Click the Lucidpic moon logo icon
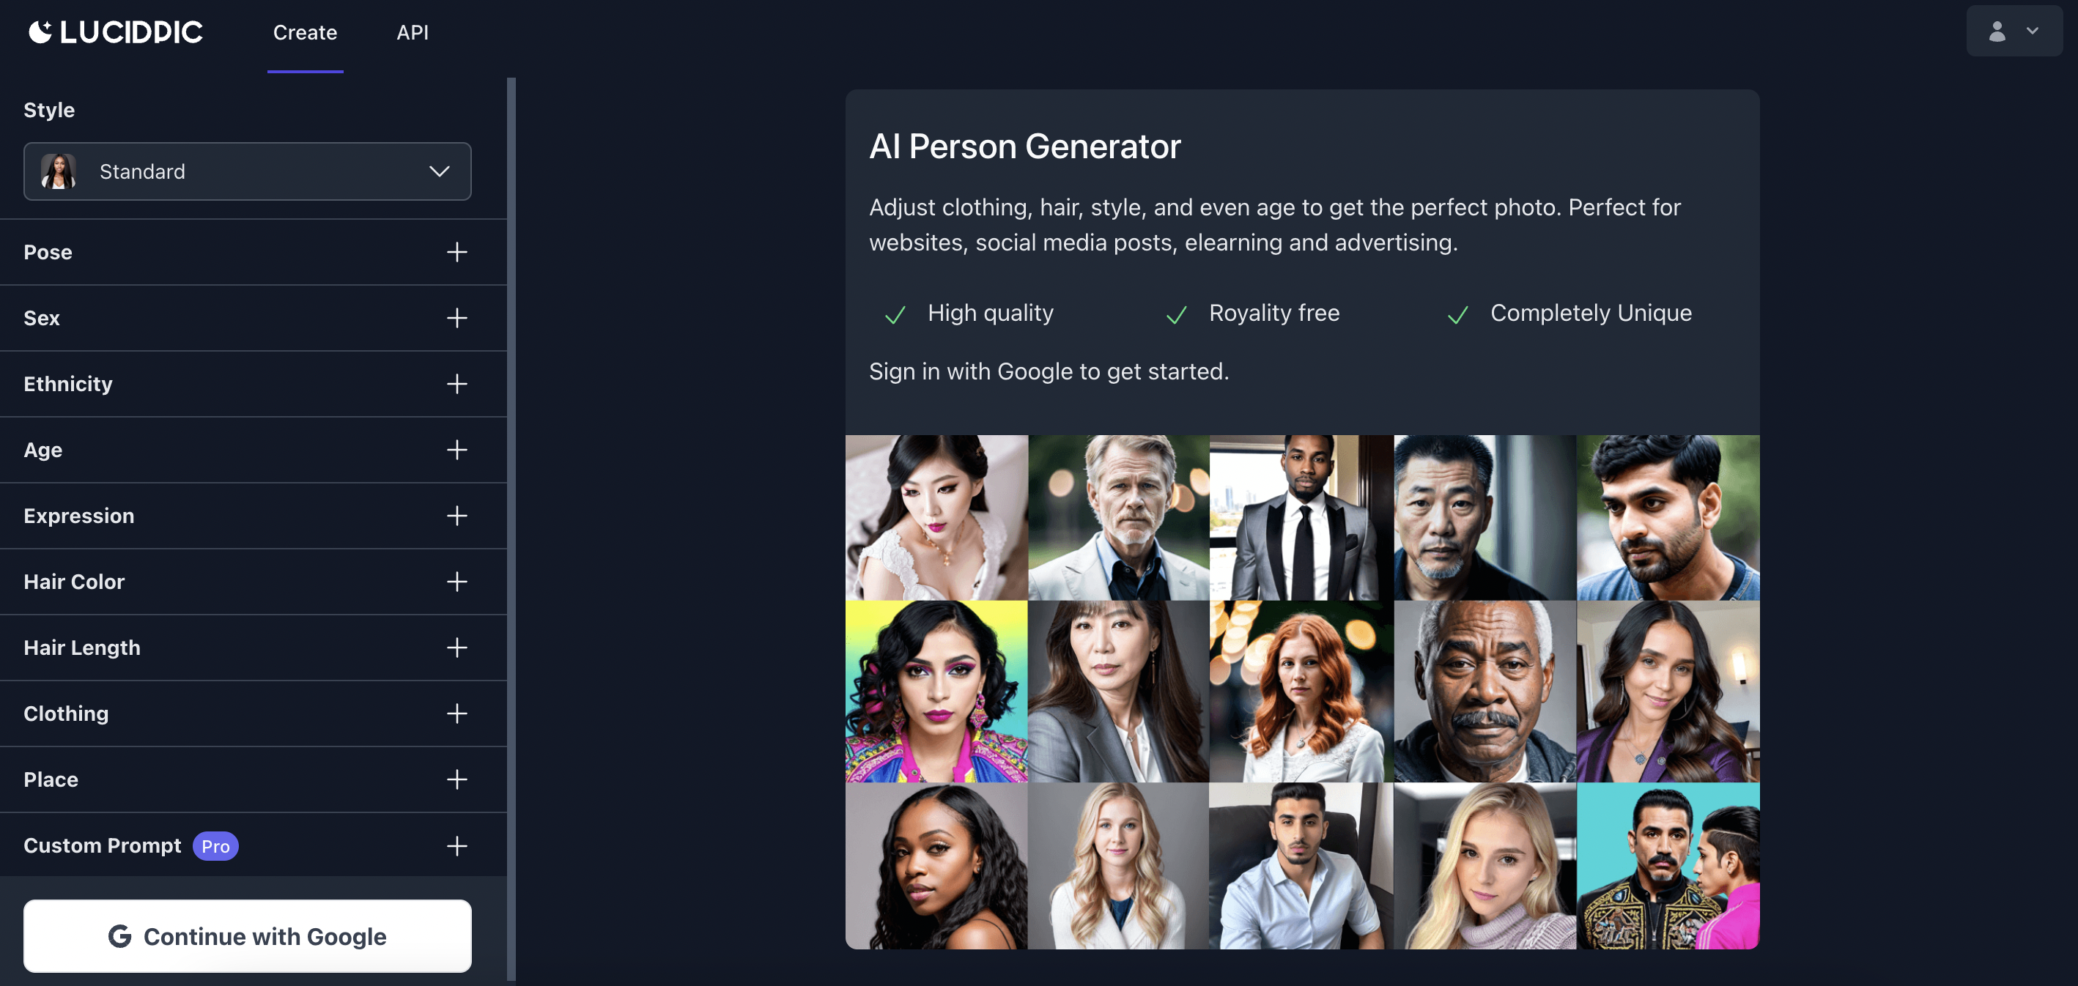This screenshot has width=2078, height=986. coord(40,32)
